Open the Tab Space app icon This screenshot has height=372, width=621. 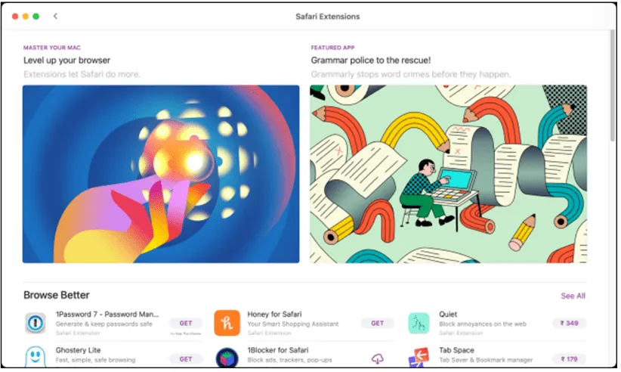(x=419, y=358)
